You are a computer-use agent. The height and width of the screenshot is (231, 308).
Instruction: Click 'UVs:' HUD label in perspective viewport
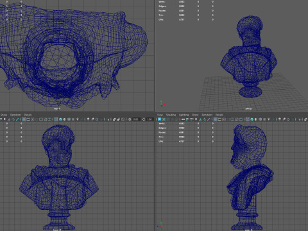[161, 19]
